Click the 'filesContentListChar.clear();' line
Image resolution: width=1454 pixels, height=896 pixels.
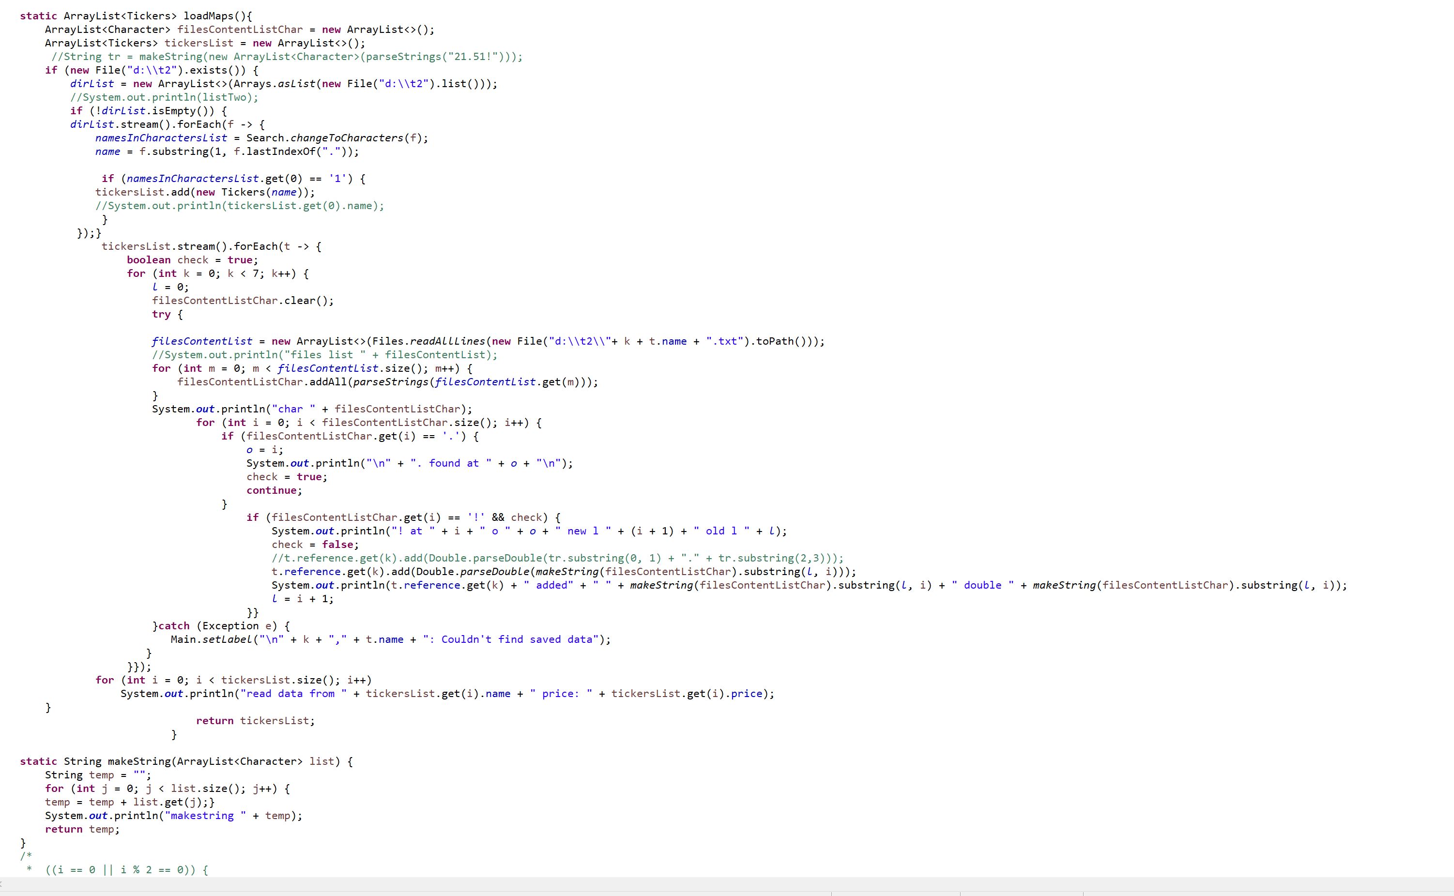pos(243,301)
